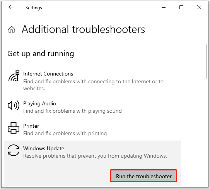Click the Internet Connections Wi-Fi icon
210x189 pixels.
[14, 76]
